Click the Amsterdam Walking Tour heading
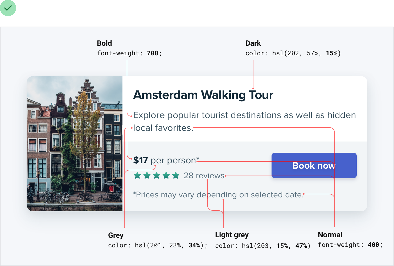Viewport: 394px width, 266px height. coord(203,95)
